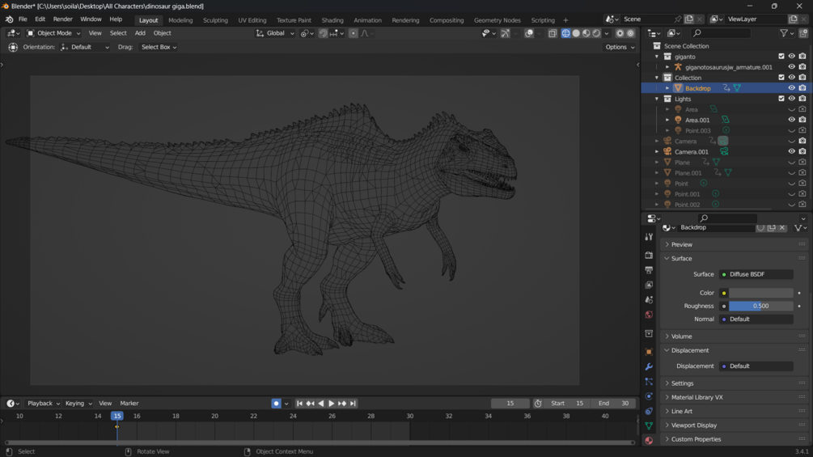The width and height of the screenshot is (813, 457).
Task: Open the Options popover in viewport
Action: click(x=620, y=47)
